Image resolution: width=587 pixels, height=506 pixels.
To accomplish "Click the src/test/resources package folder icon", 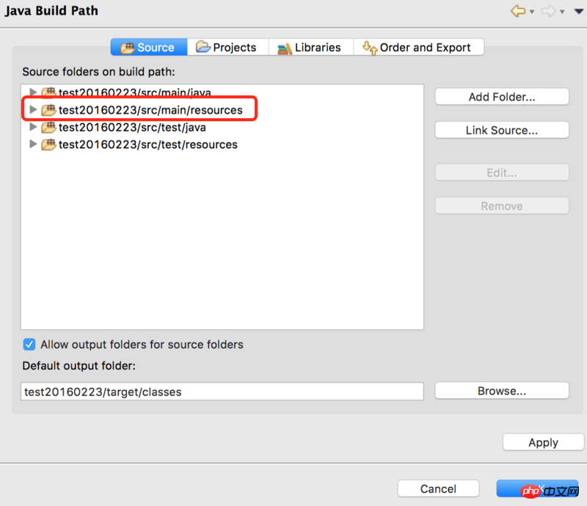I will pyautogui.click(x=48, y=144).
